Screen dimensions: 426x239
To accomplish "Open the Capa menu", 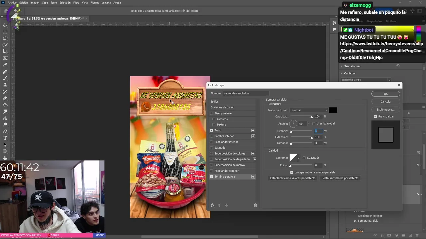I will coord(45,3).
